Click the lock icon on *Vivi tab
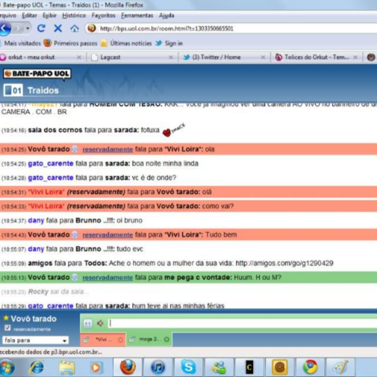Viewport: 377px width, 377px height. [86, 340]
